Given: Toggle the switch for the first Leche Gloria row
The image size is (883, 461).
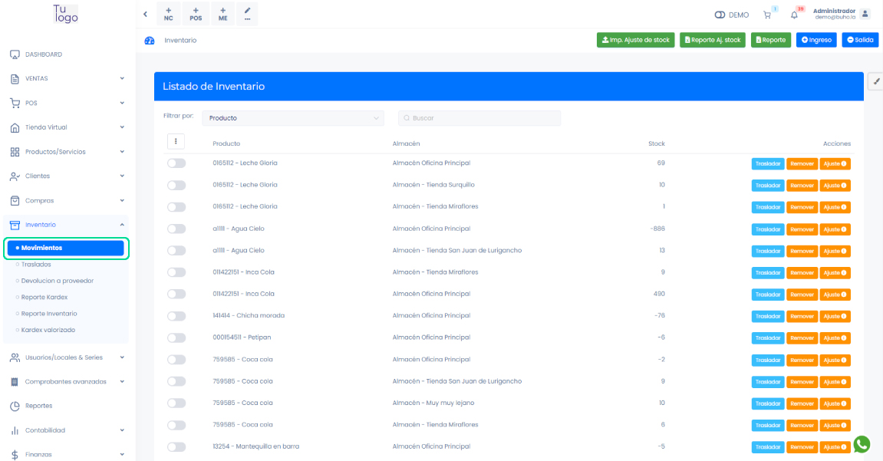Looking at the screenshot, I should [176, 163].
